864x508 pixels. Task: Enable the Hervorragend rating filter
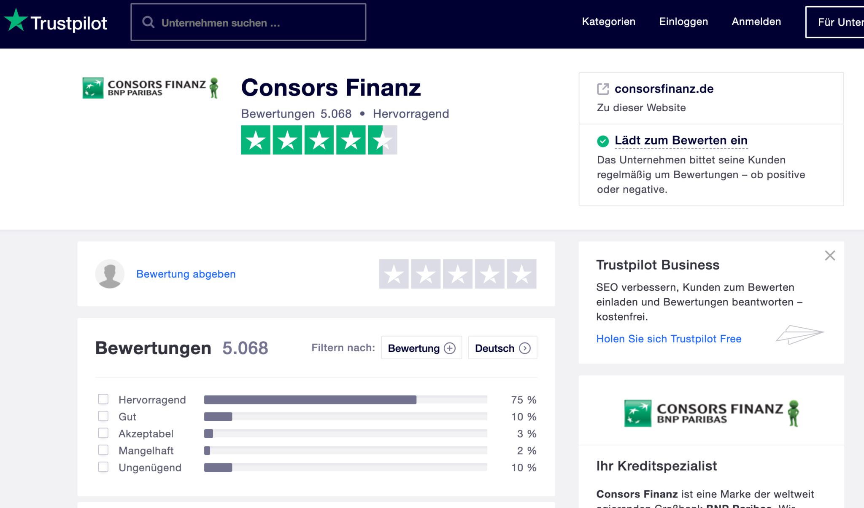(x=103, y=398)
